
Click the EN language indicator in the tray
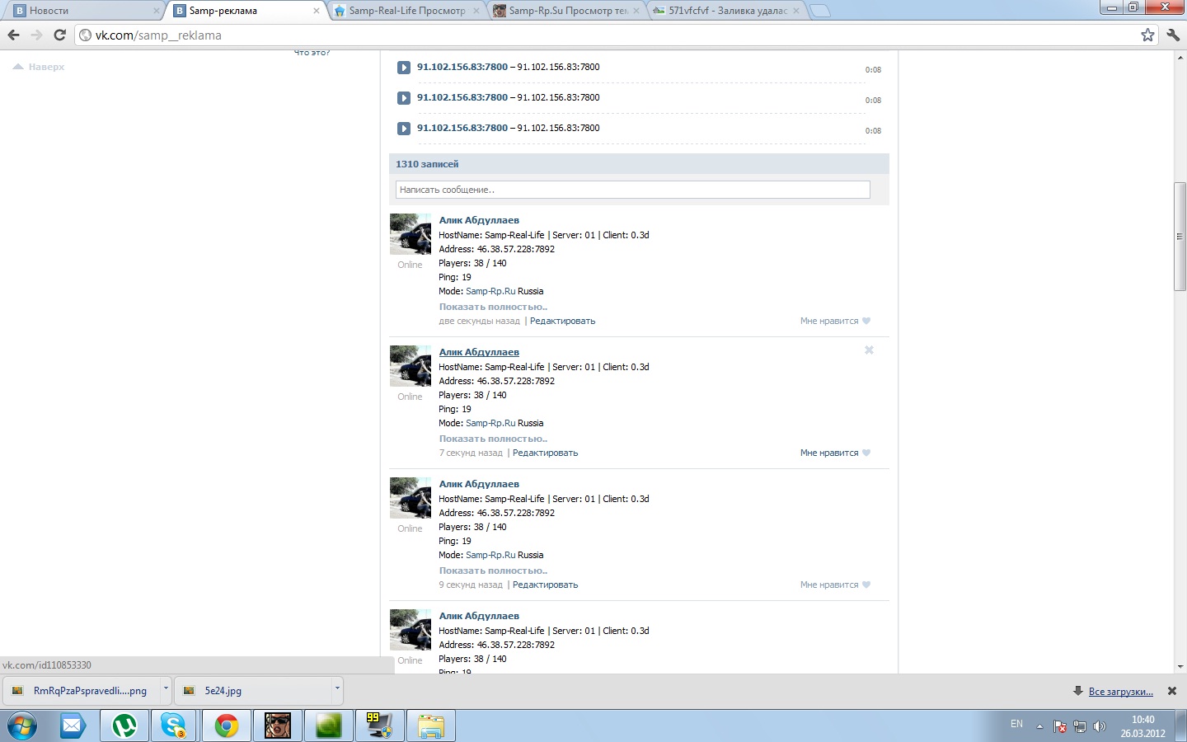click(1016, 724)
